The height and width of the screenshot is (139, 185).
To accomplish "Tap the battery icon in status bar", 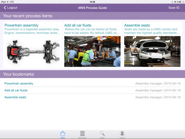I will pos(182,2).
